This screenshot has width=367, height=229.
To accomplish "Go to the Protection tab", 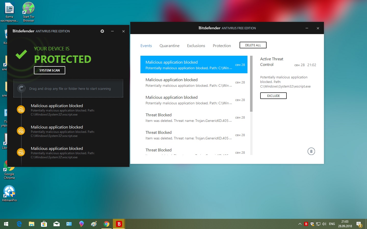I will point(222,46).
